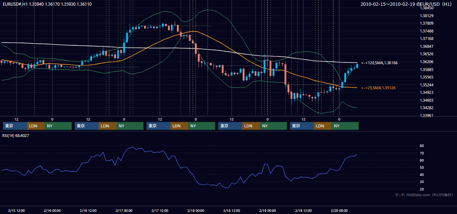The height and width of the screenshot is (214, 457).
Task: Click the 2/17 12:00 time axis label
Action: coord(160,211)
